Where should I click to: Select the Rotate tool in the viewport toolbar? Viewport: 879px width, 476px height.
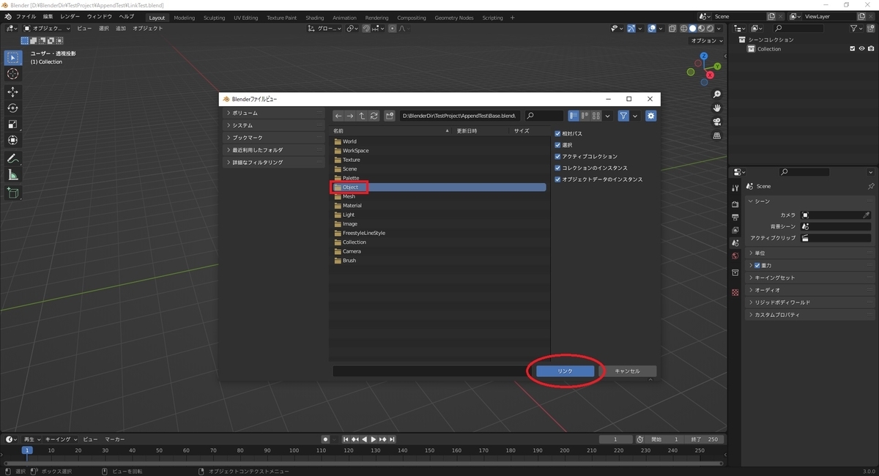(x=12, y=108)
